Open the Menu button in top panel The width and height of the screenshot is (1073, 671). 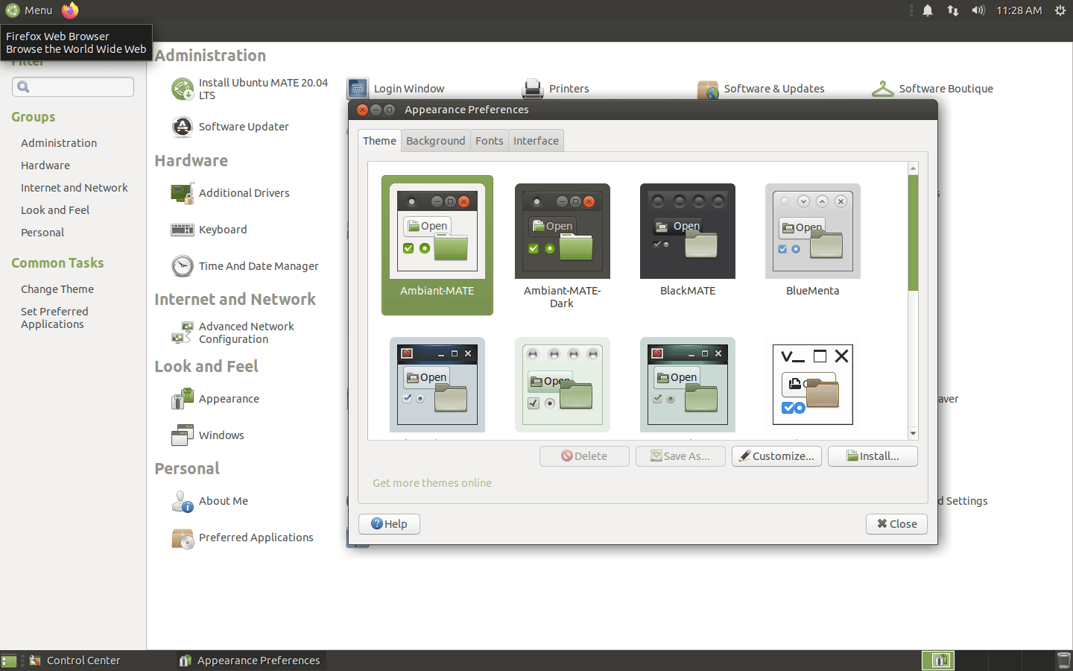pos(29,10)
